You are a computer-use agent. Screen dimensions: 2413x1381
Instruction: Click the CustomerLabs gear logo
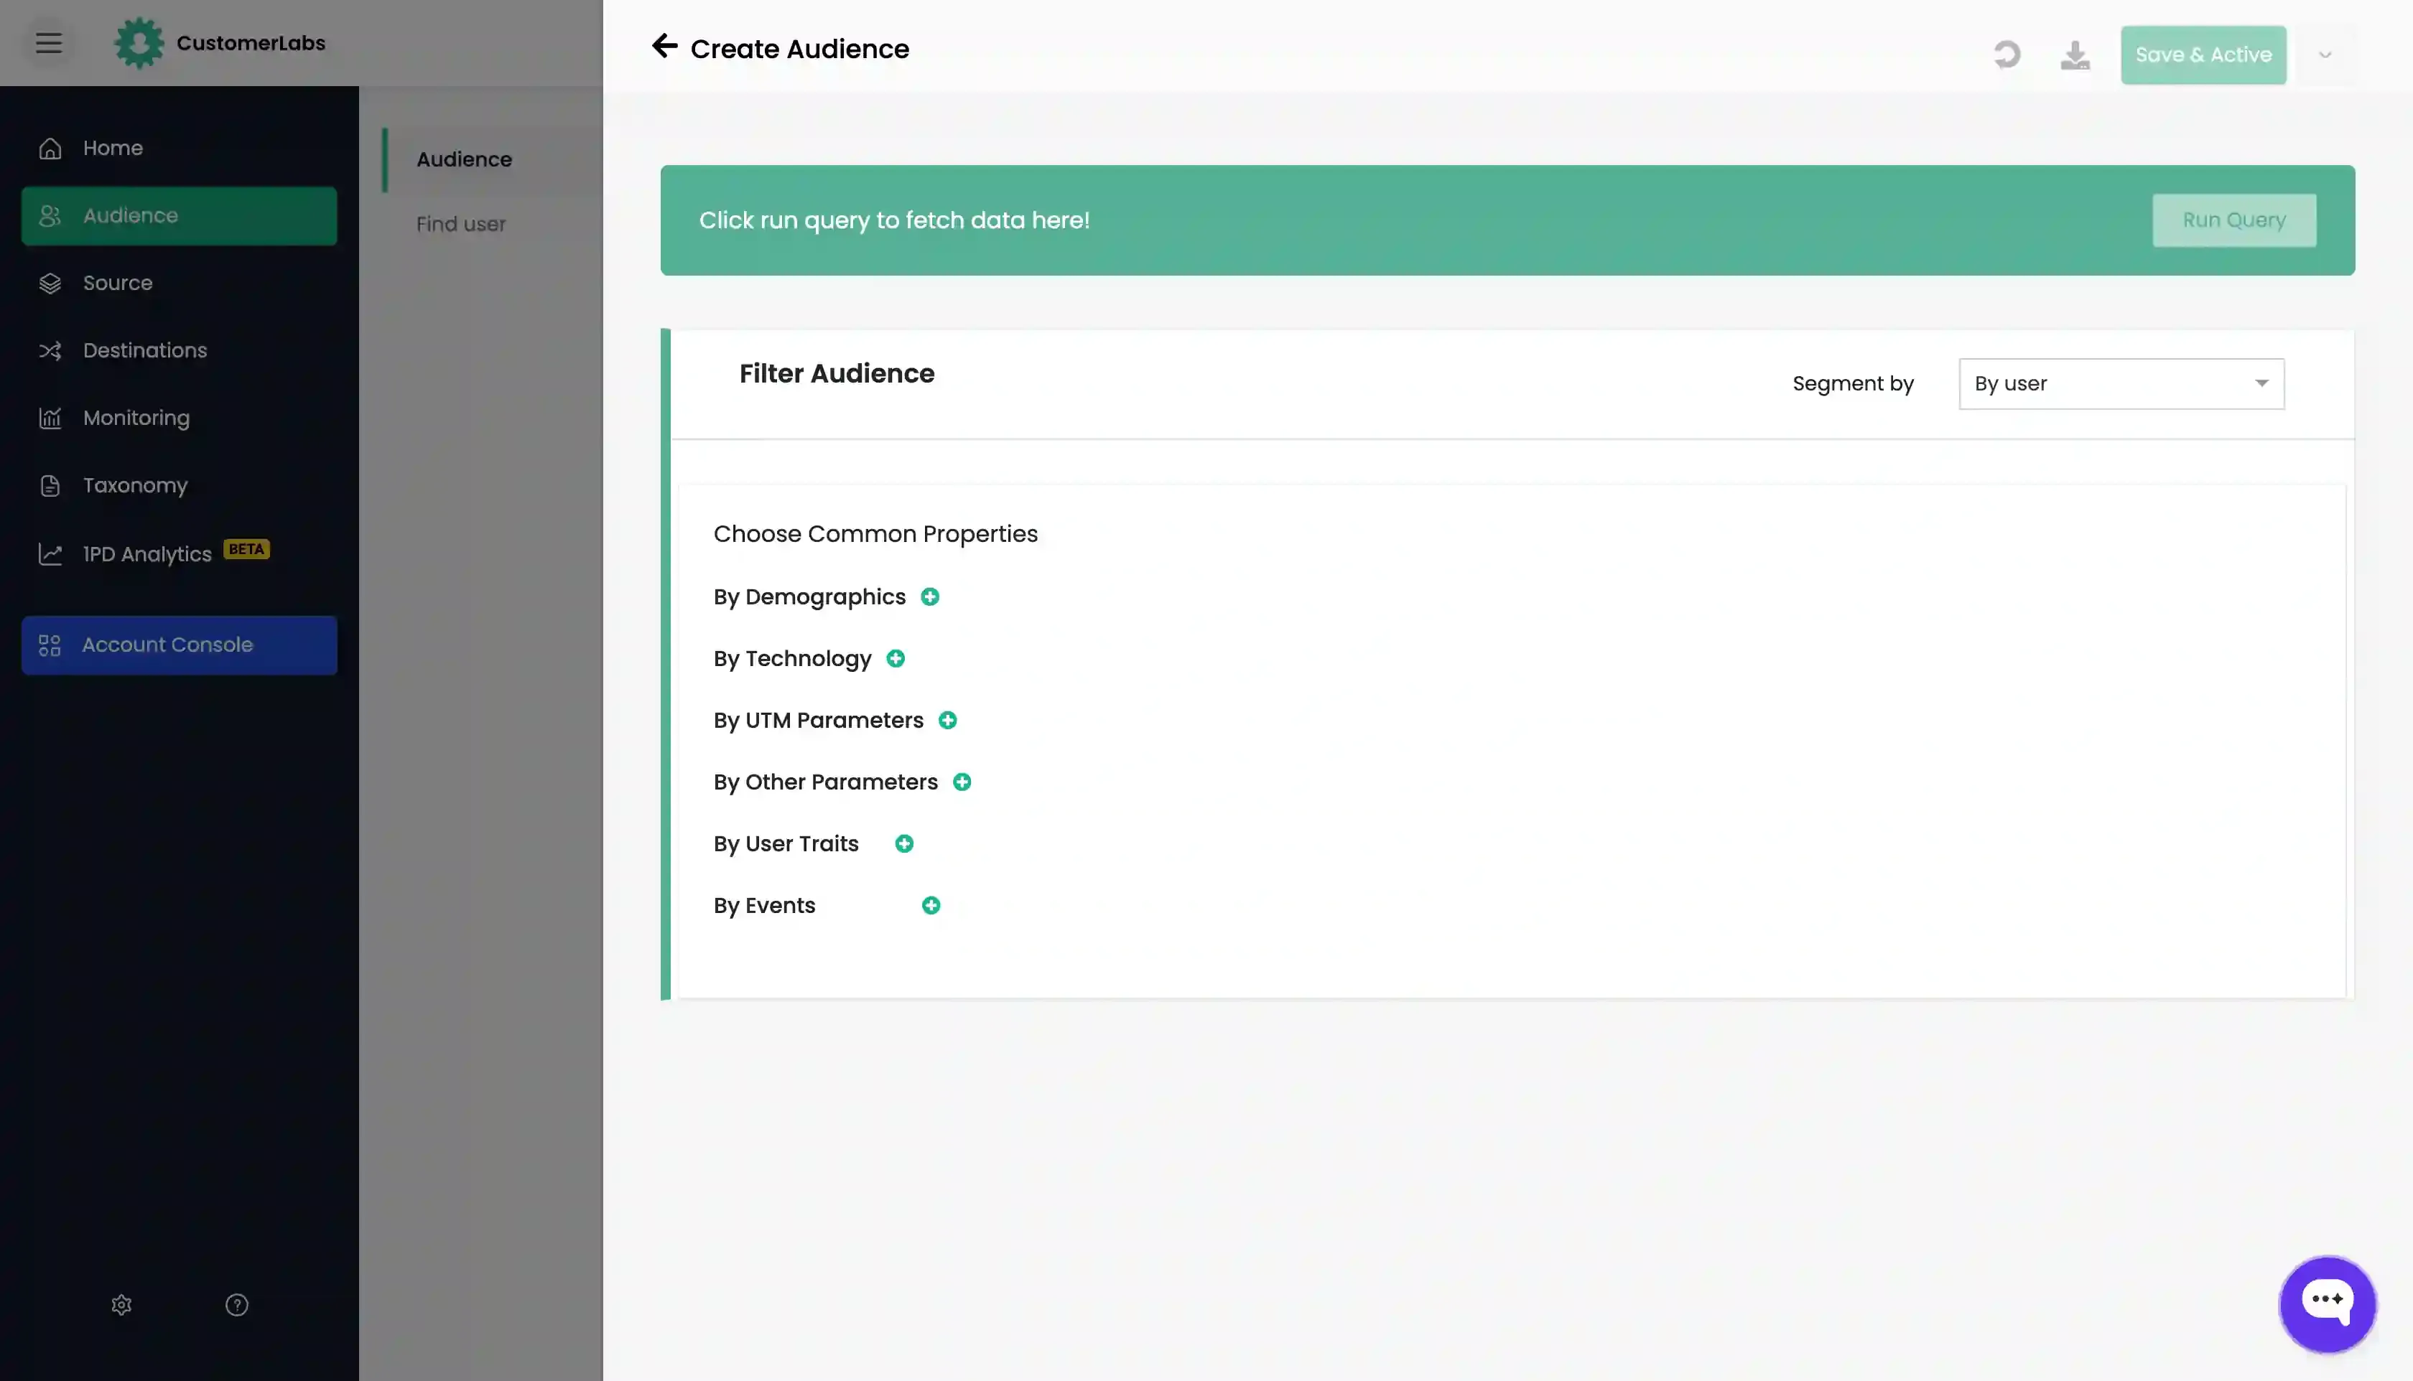[x=139, y=42]
